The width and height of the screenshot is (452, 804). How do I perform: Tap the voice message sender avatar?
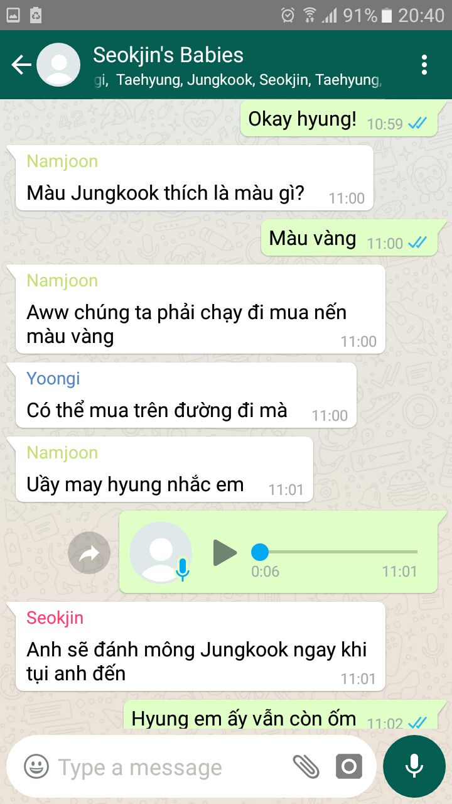[x=161, y=553]
